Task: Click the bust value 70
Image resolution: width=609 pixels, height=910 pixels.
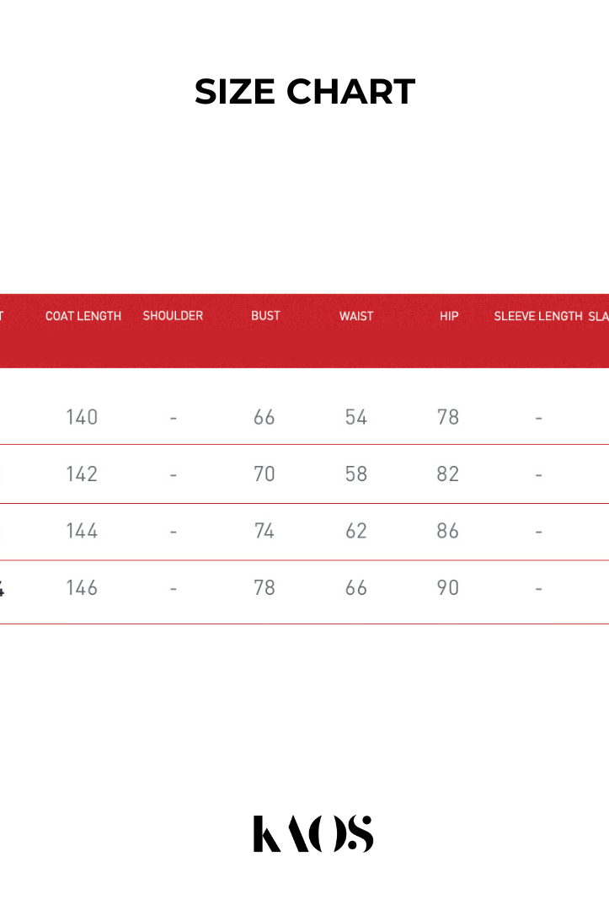Action: 264,474
